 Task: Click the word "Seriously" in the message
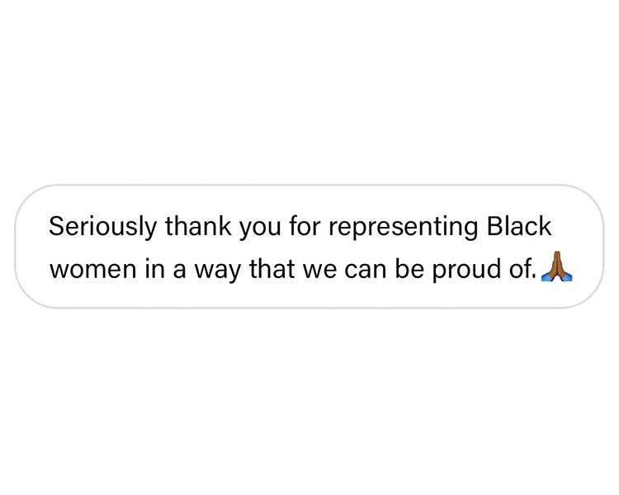[x=102, y=228]
